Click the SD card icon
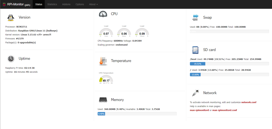This screenshot has height=129, width=272. [195, 50]
